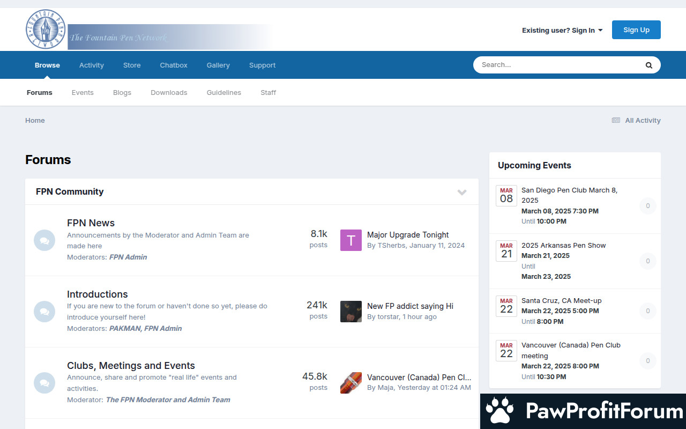Click the All Activity newspaper icon

click(616, 121)
